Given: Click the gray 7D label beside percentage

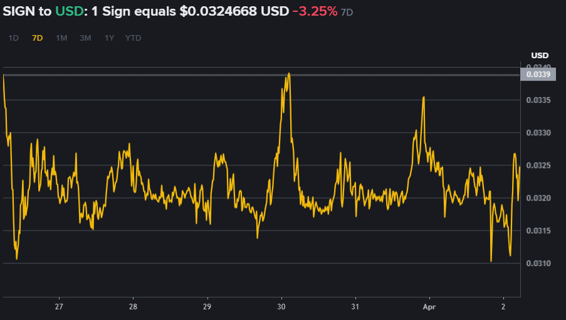Looking at the screenshot, I should pos(347,13).
